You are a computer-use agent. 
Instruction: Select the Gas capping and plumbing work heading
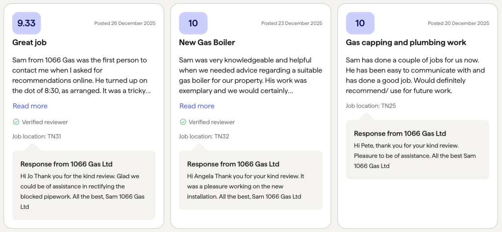point(406,43)
